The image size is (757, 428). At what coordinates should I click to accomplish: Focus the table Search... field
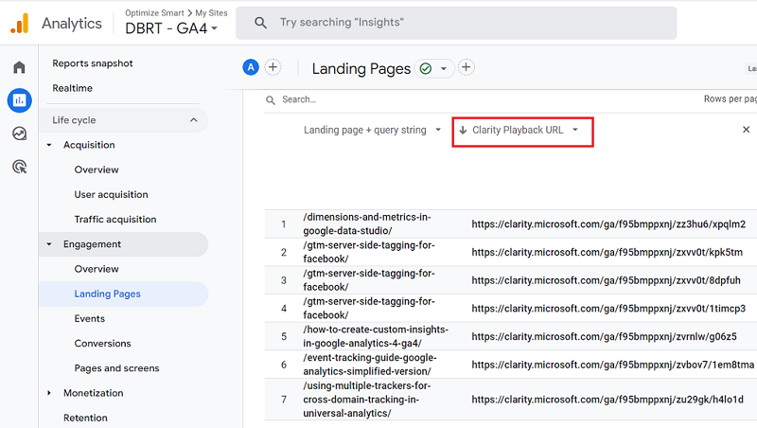click(299, 99)
